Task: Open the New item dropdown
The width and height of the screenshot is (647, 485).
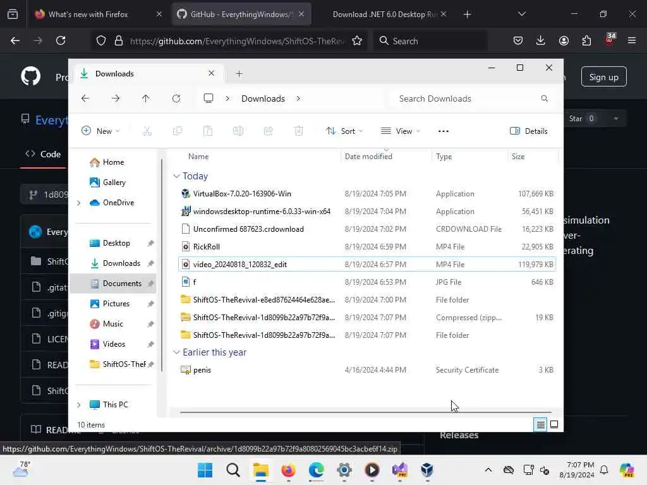Action: (x=100, y=131)
